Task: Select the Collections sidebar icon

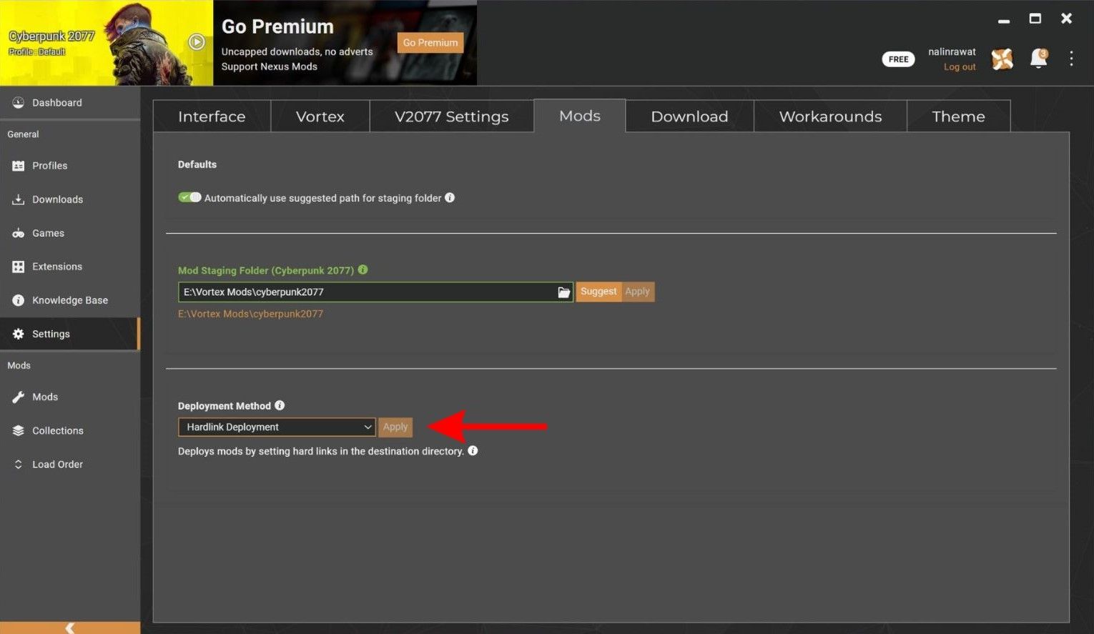Action: (58, 430)
